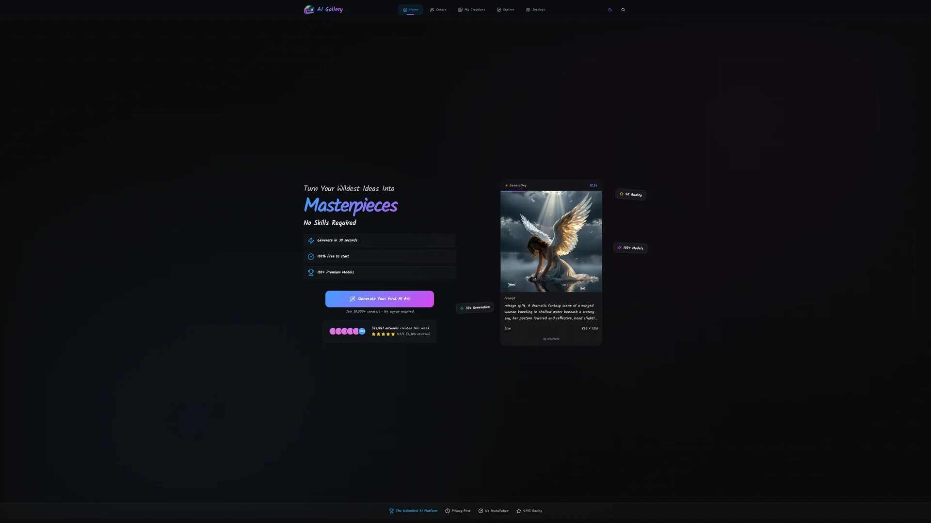Click the artwork author credit link

click(x=551, y=339)
